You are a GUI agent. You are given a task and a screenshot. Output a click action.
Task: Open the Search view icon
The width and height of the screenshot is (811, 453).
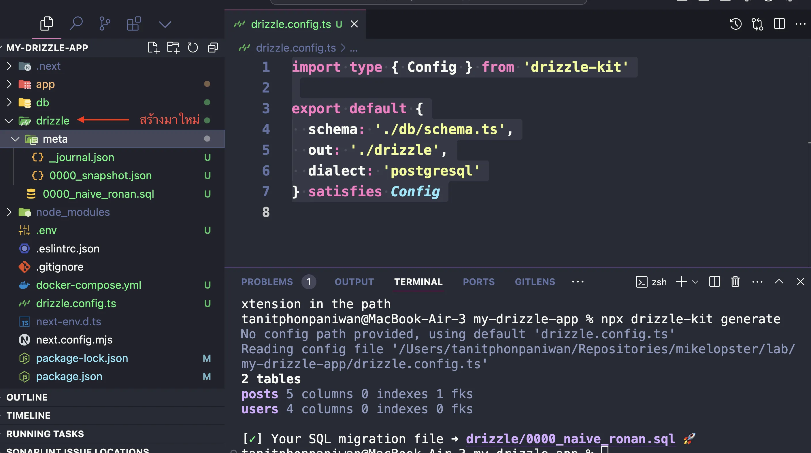click(x=76, y=24)
